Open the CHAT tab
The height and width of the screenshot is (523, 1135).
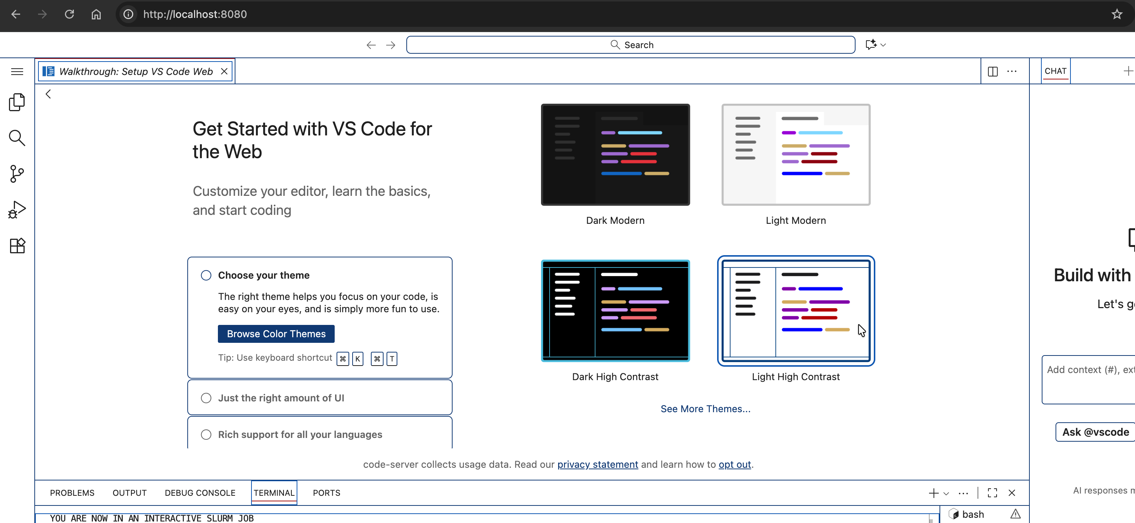[1056, 71]
